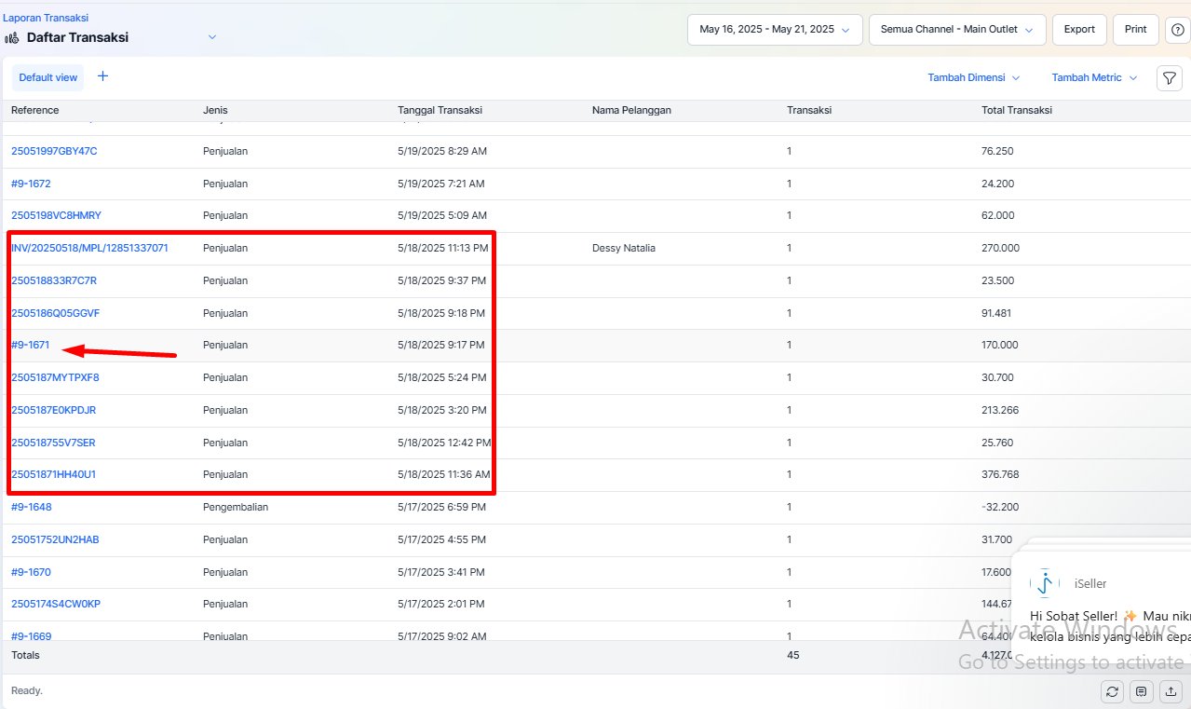Viewport: 1191px width, 709px height.
Task: Click the report chart icon beside Daftar Transaksi
Action: pos(12,38)
